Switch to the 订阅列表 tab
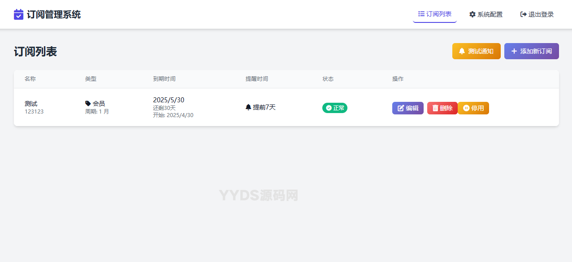The width and height of the screenshot is (572, 262). point(434,13)
